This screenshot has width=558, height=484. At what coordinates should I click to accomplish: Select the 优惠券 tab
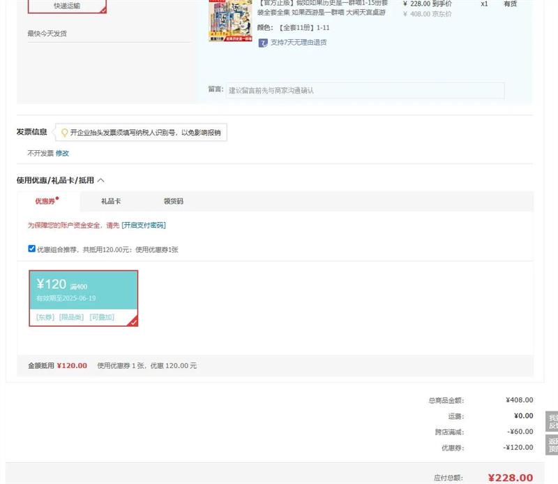pos(46,201)
